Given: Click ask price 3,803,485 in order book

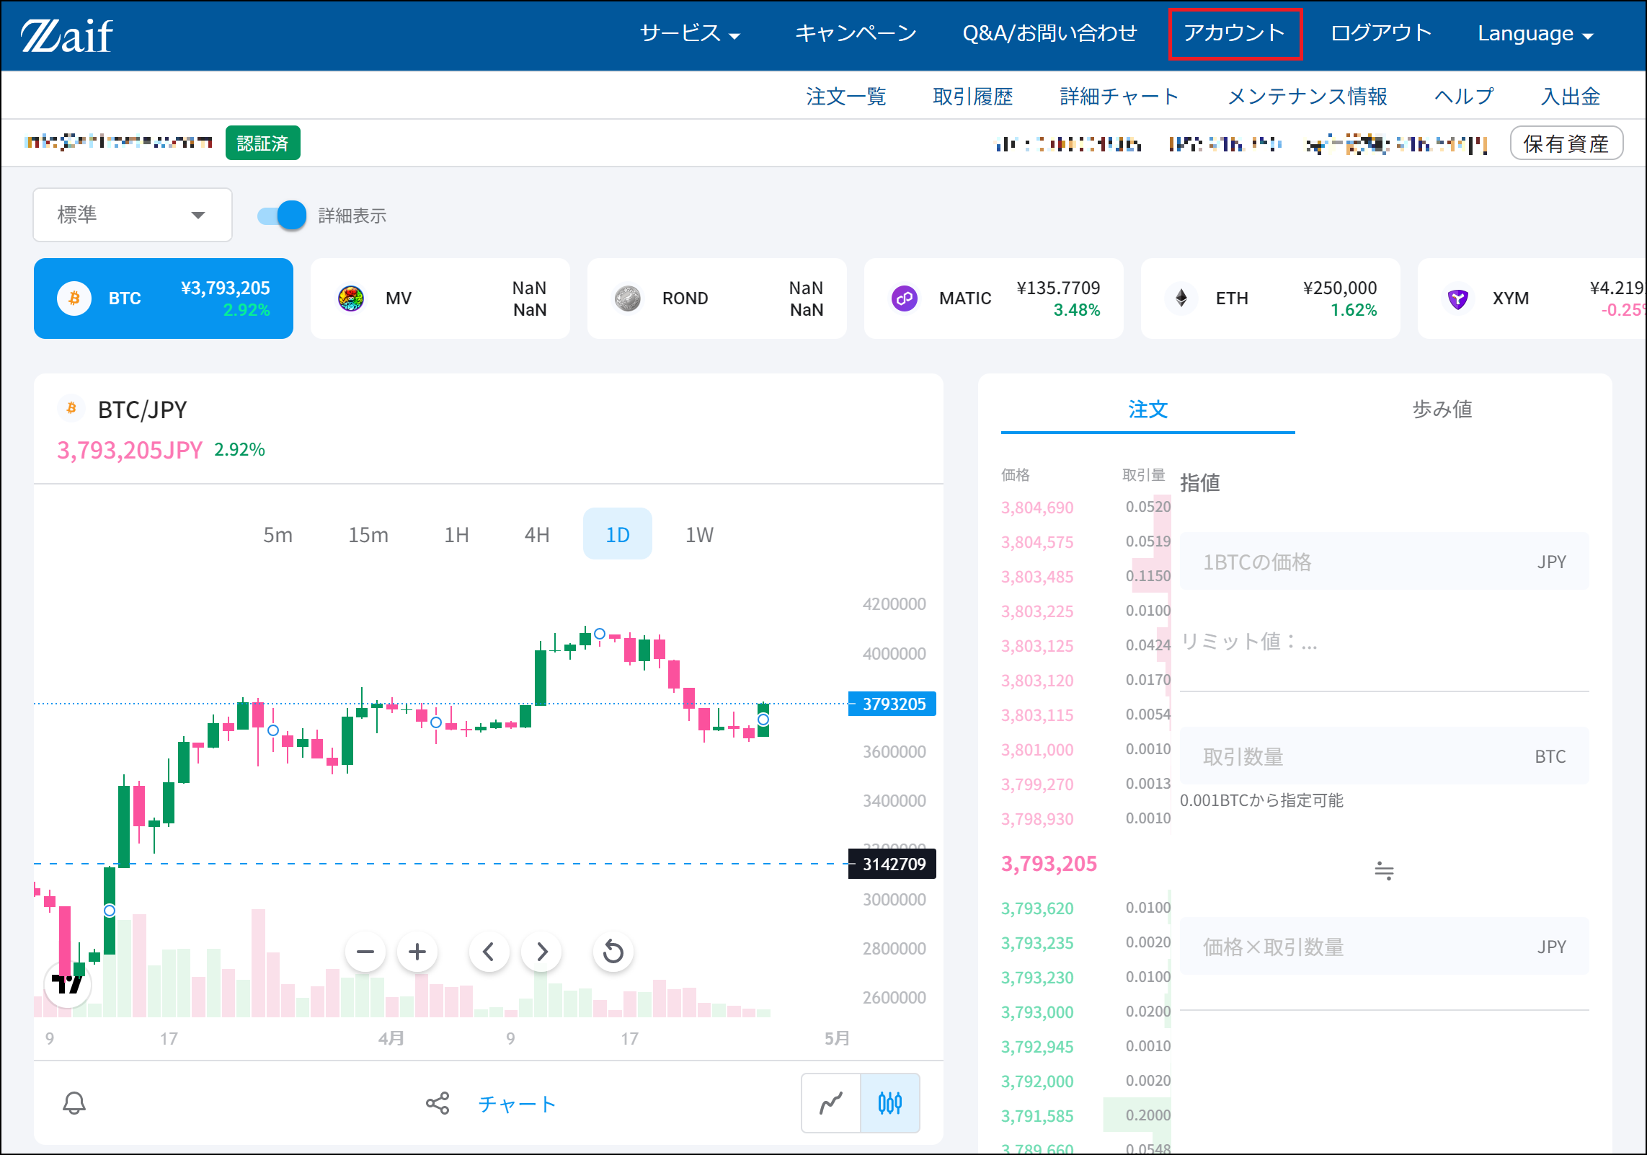Looking at the screenshot, I should click(1037, 577).
